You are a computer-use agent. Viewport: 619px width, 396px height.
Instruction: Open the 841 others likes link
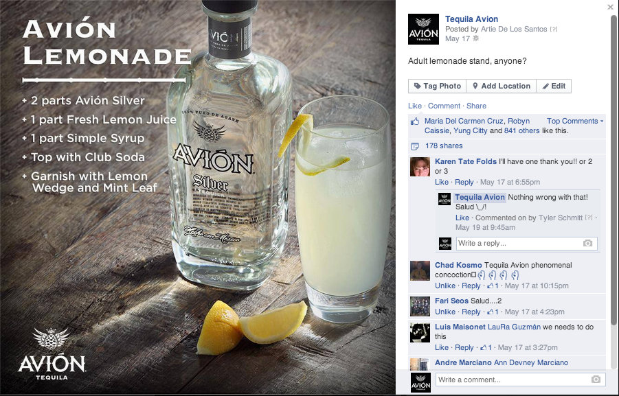tap(521, 130)
